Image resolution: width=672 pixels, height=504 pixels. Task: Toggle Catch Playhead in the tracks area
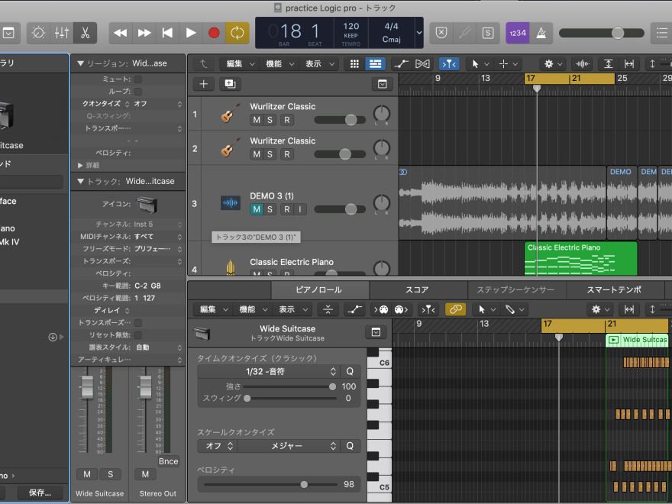tap(449, 64)
